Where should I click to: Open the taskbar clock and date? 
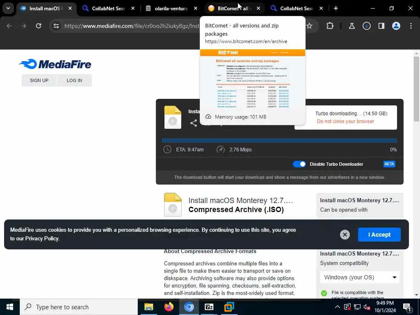(x=385, y=307)
